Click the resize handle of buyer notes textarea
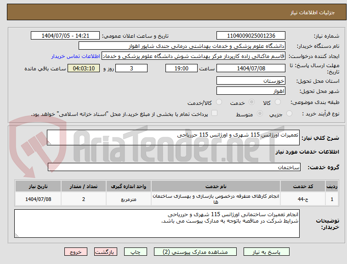 tap(17, 235)
